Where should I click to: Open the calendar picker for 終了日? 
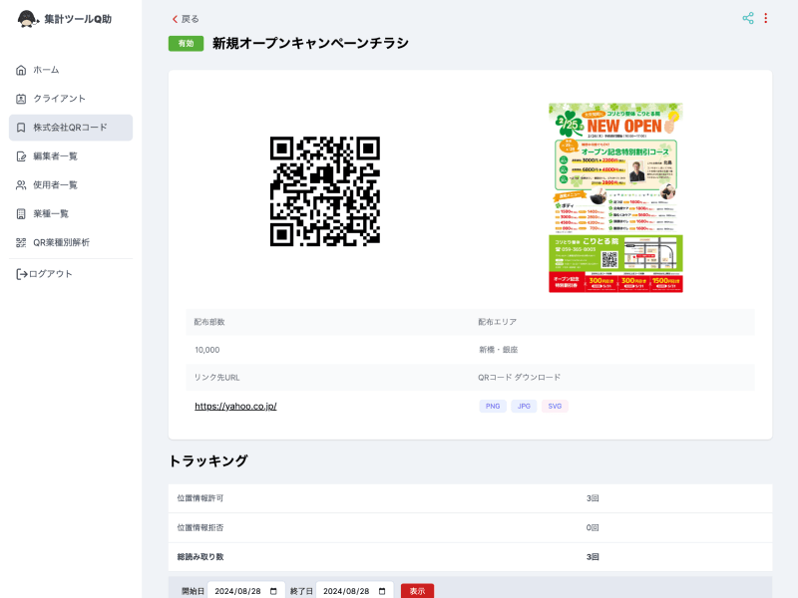tap(382, 591)
